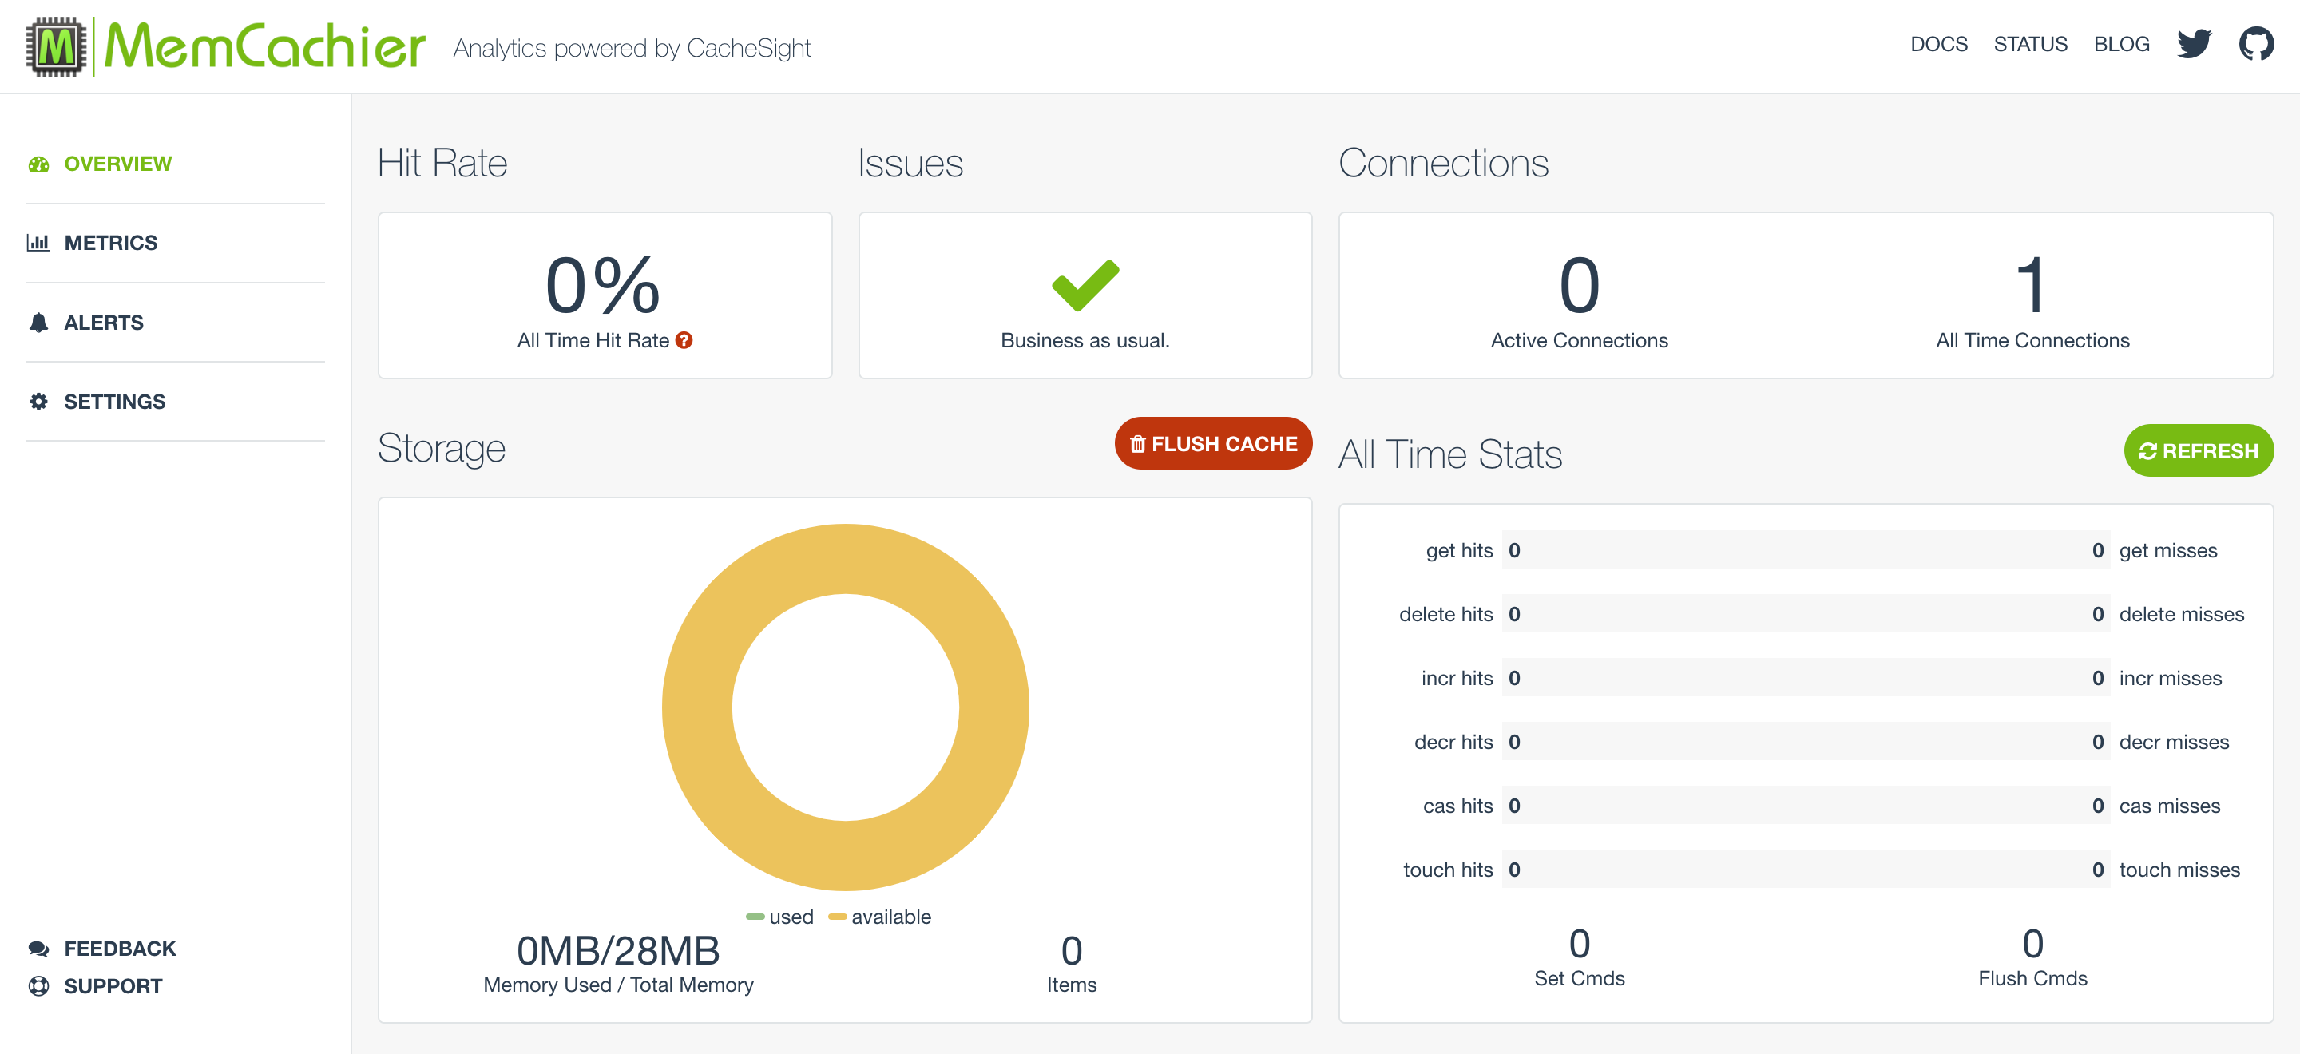This screenshot has height=1054, width=2300.
Task: Click the 0% hit rate value
Action: 603,285
